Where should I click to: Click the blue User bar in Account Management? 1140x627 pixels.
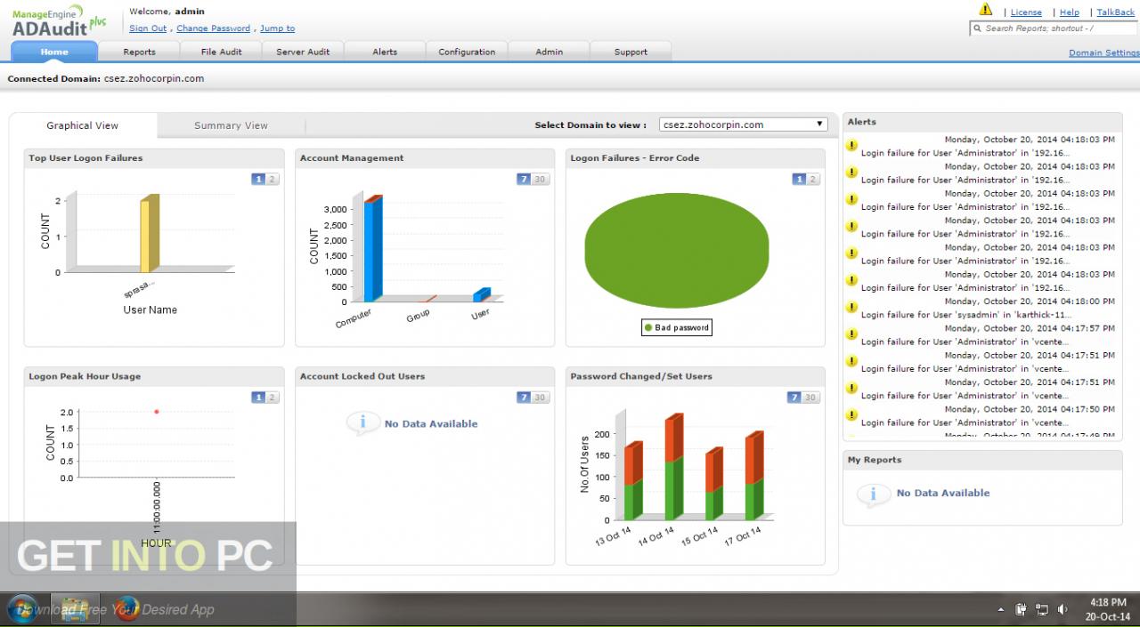tap(481, 295)
